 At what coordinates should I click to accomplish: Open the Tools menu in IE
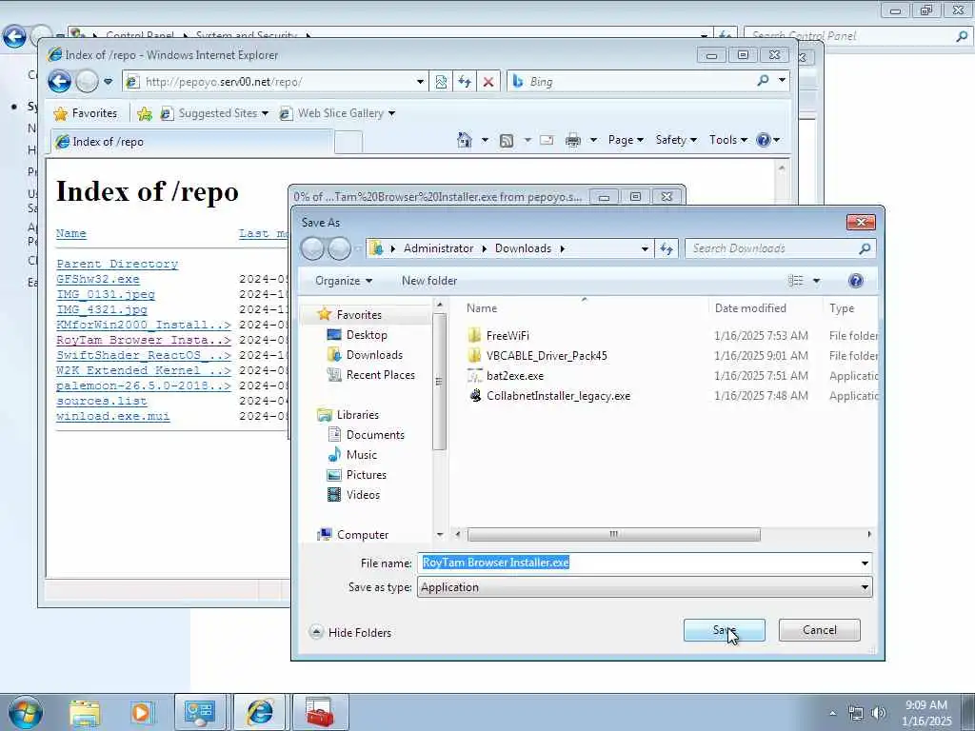[x=727, y=140]
